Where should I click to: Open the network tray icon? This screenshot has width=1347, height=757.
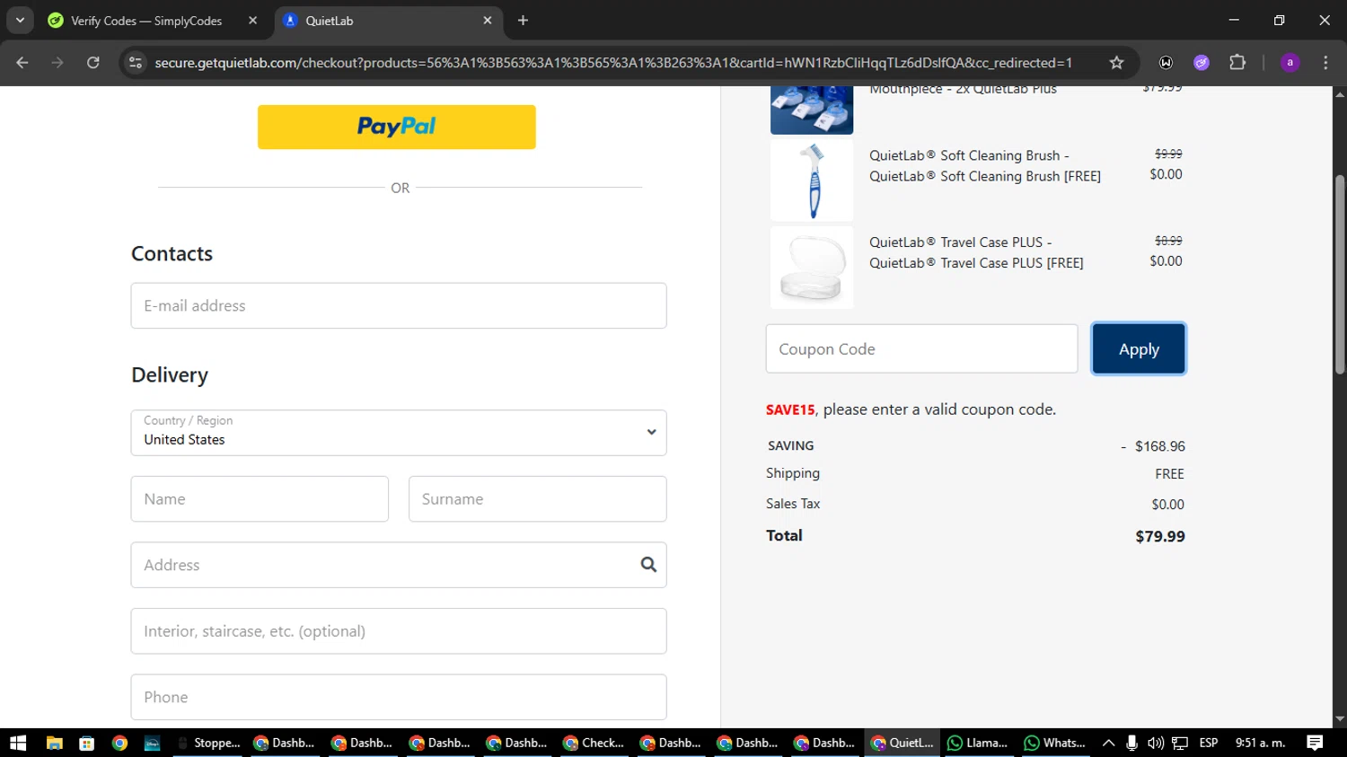(1180, 743)
